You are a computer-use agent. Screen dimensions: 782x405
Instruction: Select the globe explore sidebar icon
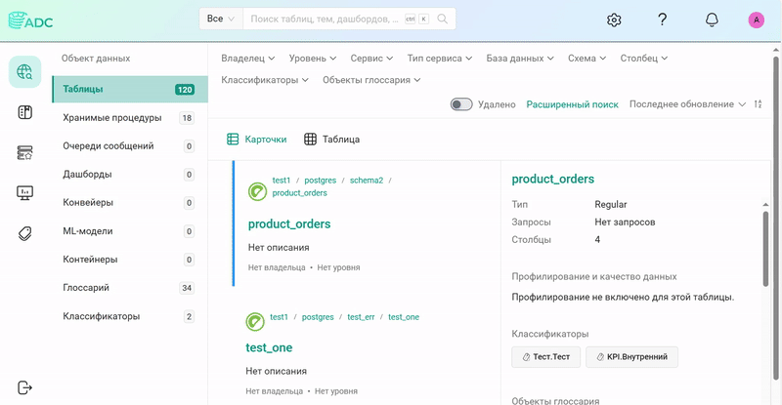coord(25,72)
